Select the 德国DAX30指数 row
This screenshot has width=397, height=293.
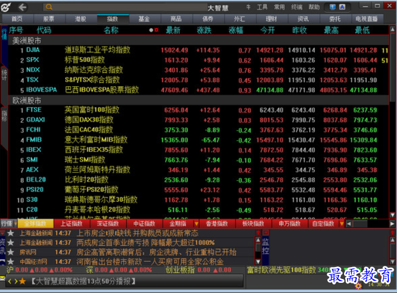coord(198,120)
